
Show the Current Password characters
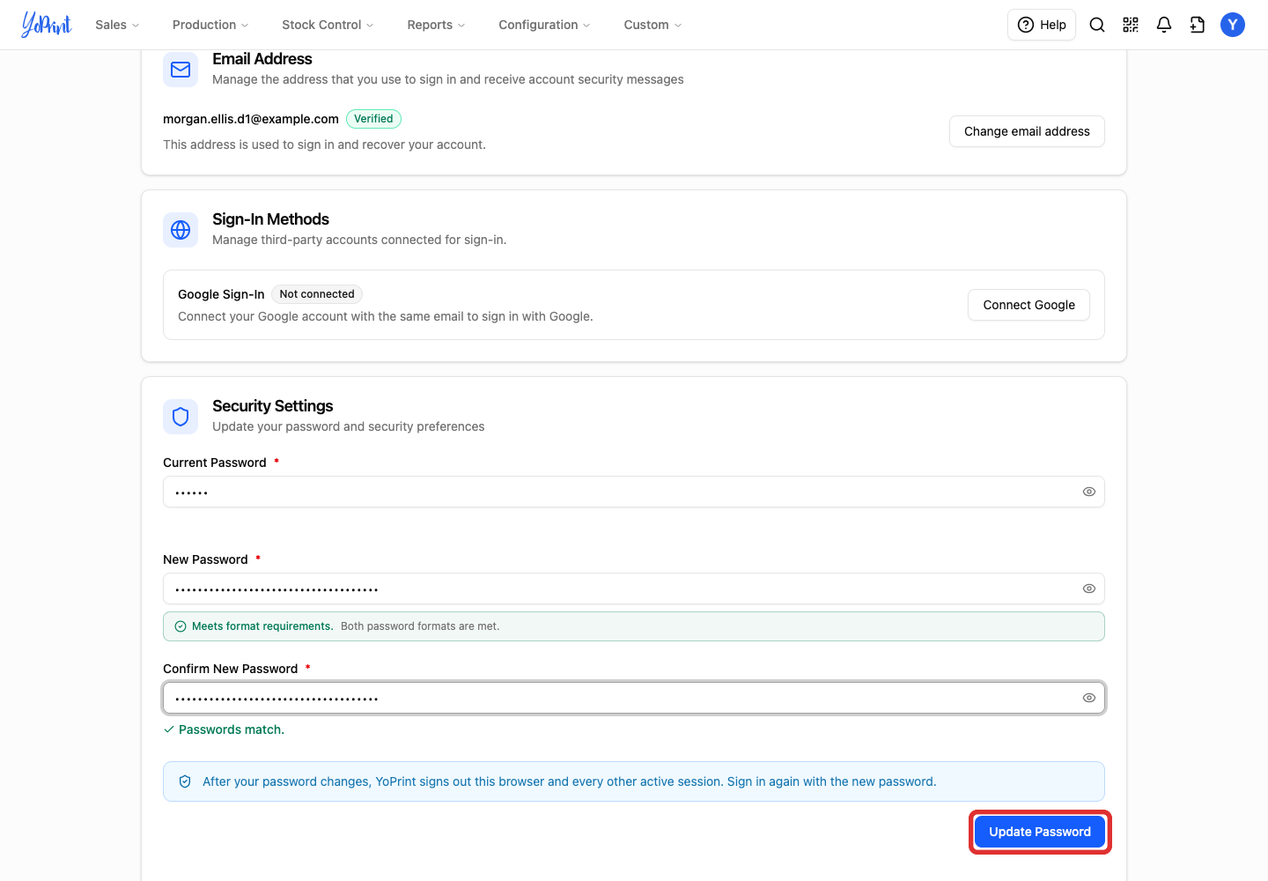pyautogui.click(x=1089, y=492)
